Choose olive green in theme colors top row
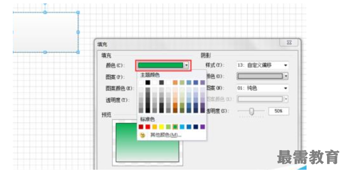This screenshot has height=174, width=342. [182, 82]
